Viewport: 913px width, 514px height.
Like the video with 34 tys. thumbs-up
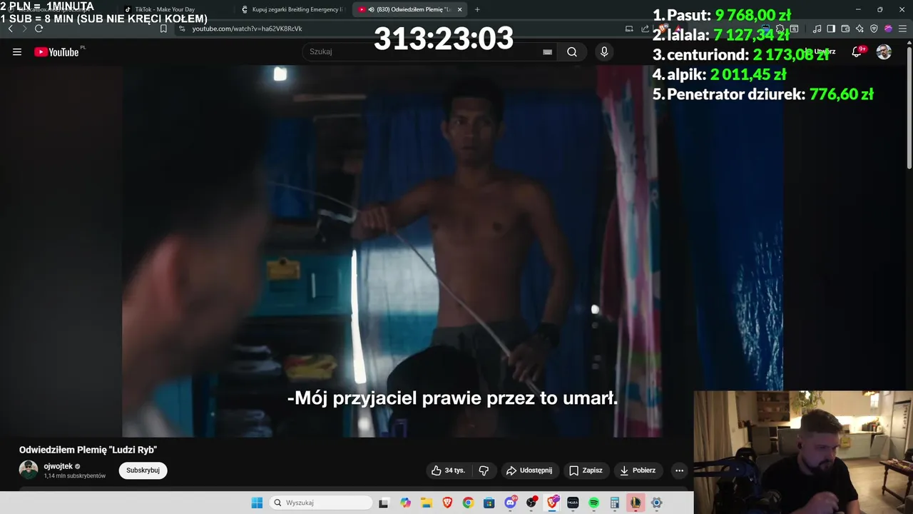[448, 470]
